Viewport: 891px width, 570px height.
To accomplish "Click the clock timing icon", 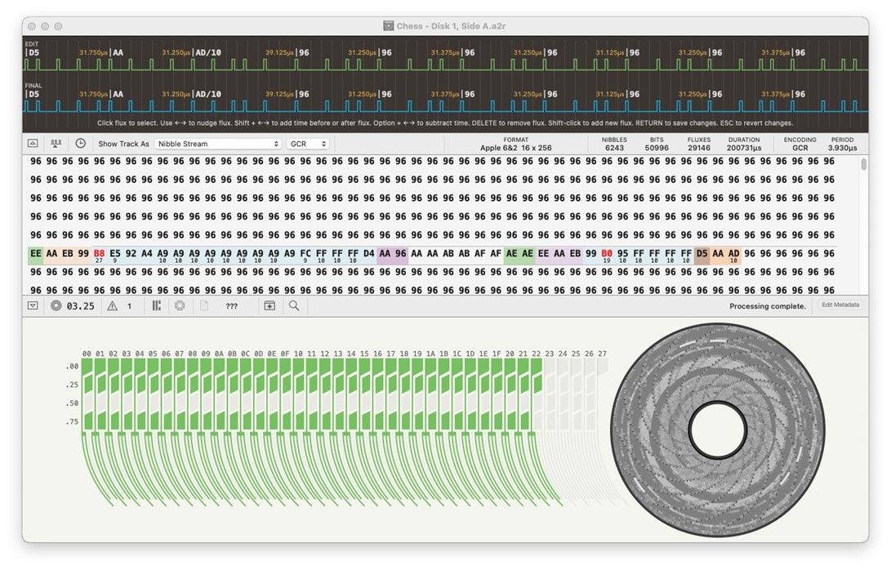I will pyautogui.click(x=81, y=143).
